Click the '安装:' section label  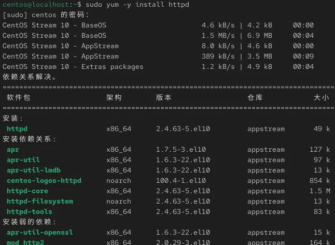(x=12, y=118)
